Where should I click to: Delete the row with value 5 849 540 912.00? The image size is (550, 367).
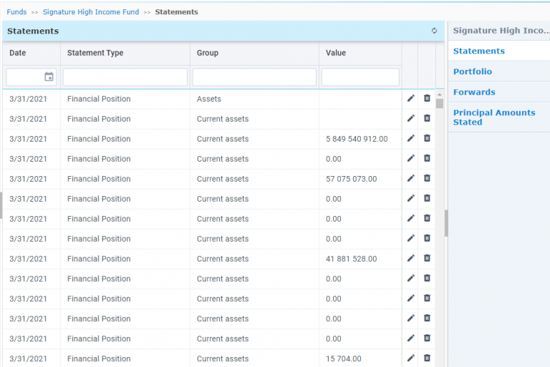[427, 139]
